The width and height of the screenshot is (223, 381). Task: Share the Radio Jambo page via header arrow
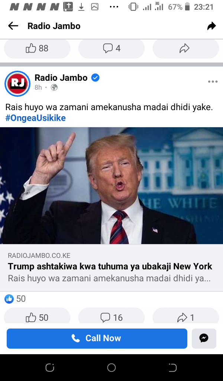click(x=211, y=26)
